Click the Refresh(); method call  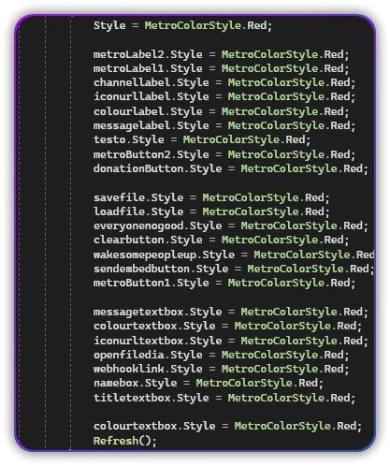[x=124, y=441]
